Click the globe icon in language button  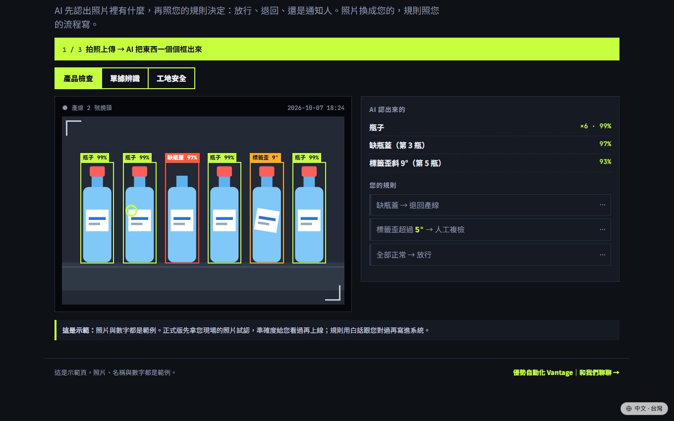pos(629,409)
